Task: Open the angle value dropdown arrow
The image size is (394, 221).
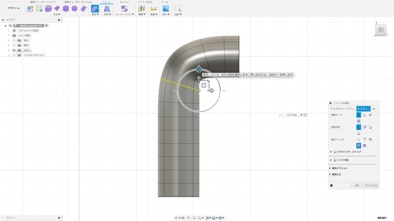Action: 301,115
